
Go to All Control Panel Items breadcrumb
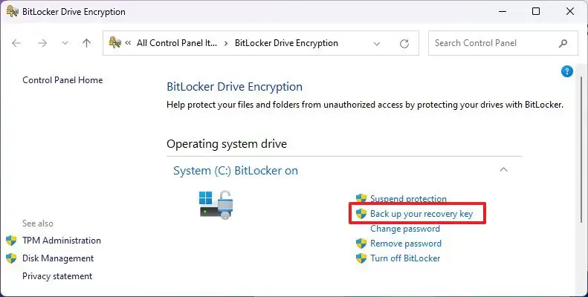[177, 43]
